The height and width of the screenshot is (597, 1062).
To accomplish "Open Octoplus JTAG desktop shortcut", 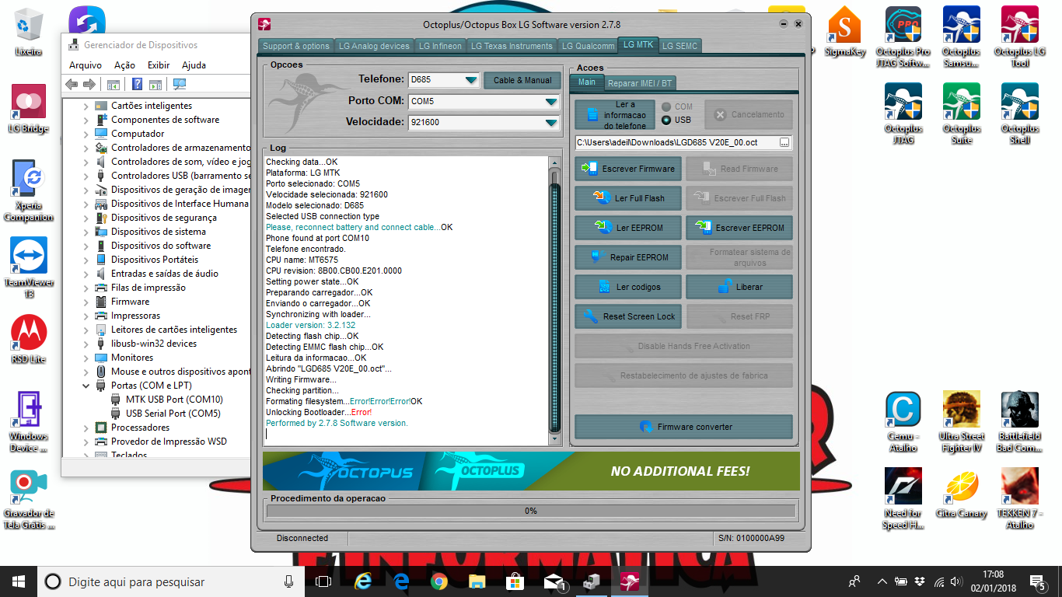I will (x=903, y=113).
